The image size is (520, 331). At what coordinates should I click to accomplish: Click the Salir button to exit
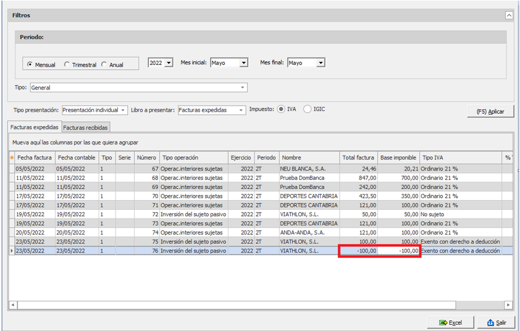point(497,322)
